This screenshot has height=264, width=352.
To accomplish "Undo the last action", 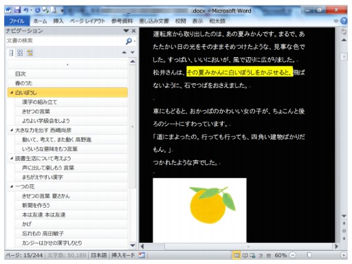I will (x=25, y=10).
